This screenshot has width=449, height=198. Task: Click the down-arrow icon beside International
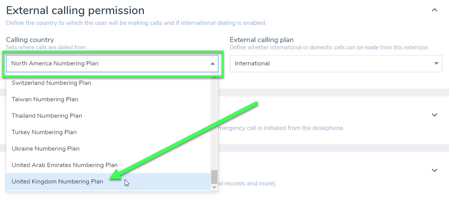pos(436,63)
